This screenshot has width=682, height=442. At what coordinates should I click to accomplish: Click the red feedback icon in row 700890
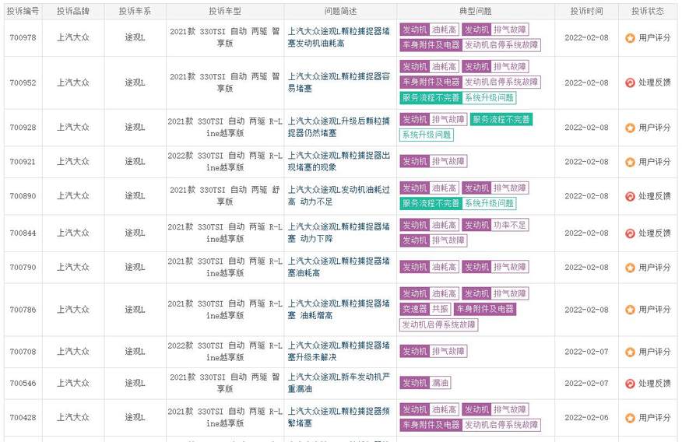click(630, 196)
